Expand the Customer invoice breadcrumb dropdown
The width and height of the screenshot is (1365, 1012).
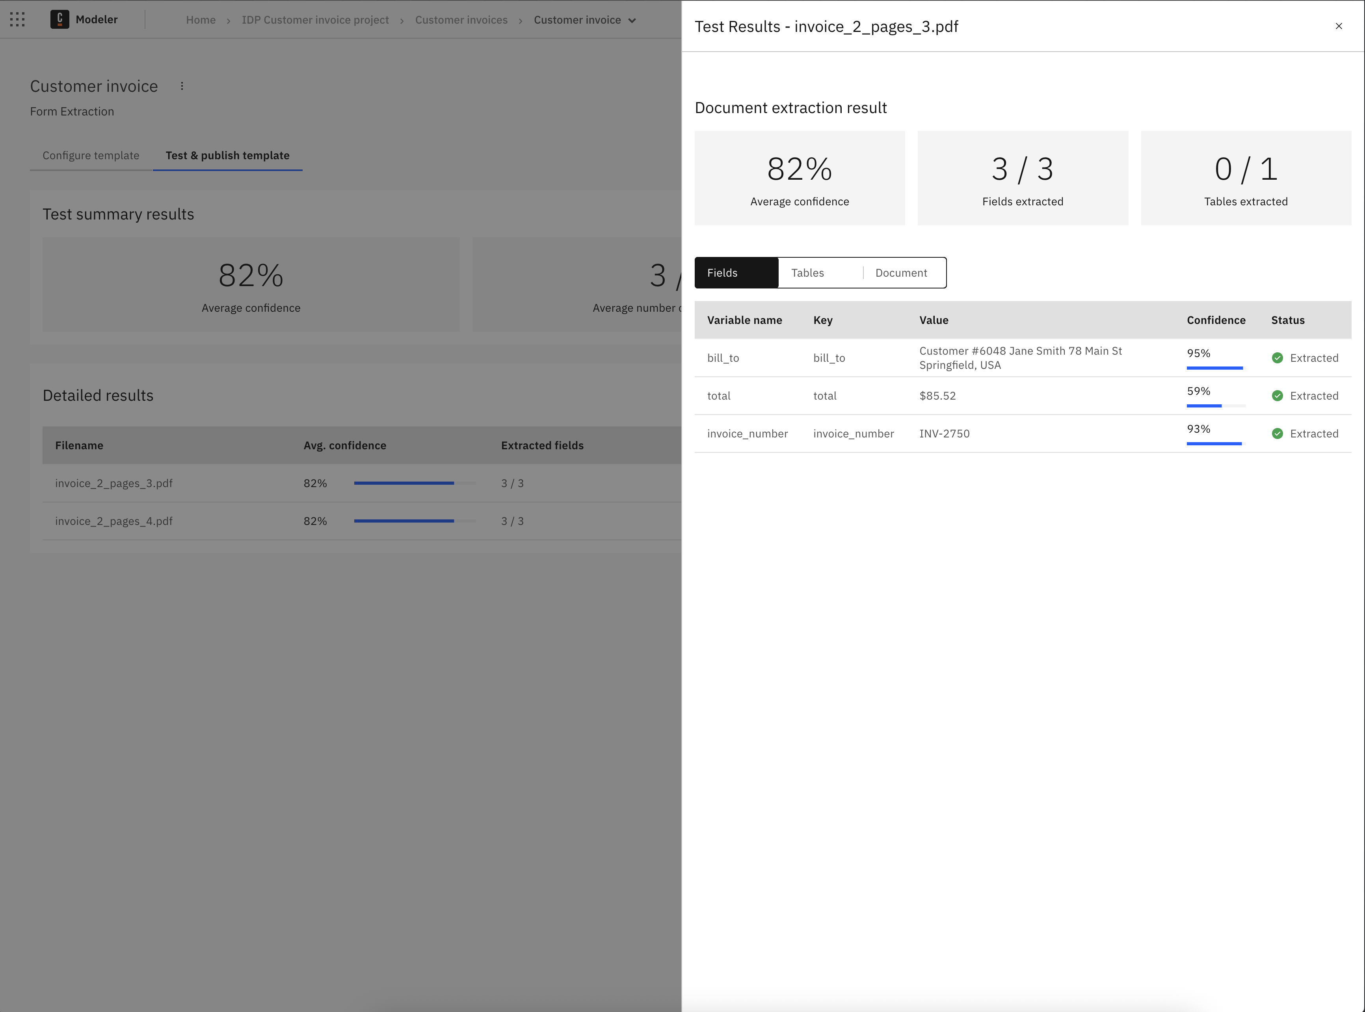(632, 20)
